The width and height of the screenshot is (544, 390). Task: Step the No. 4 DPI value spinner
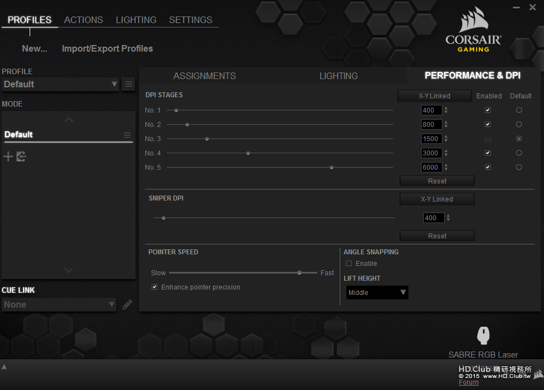pyautogui.click(x=446, y=153)
